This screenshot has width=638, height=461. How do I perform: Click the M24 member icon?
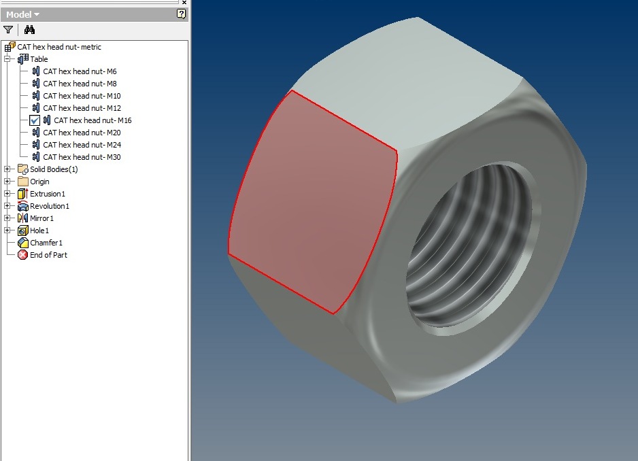(36, 144)
